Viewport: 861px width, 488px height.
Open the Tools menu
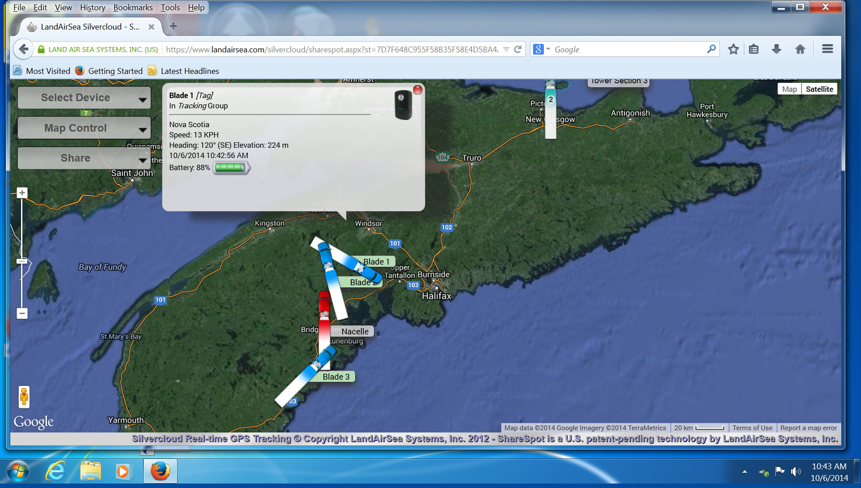pyautogui.click(x=170, y=8)
